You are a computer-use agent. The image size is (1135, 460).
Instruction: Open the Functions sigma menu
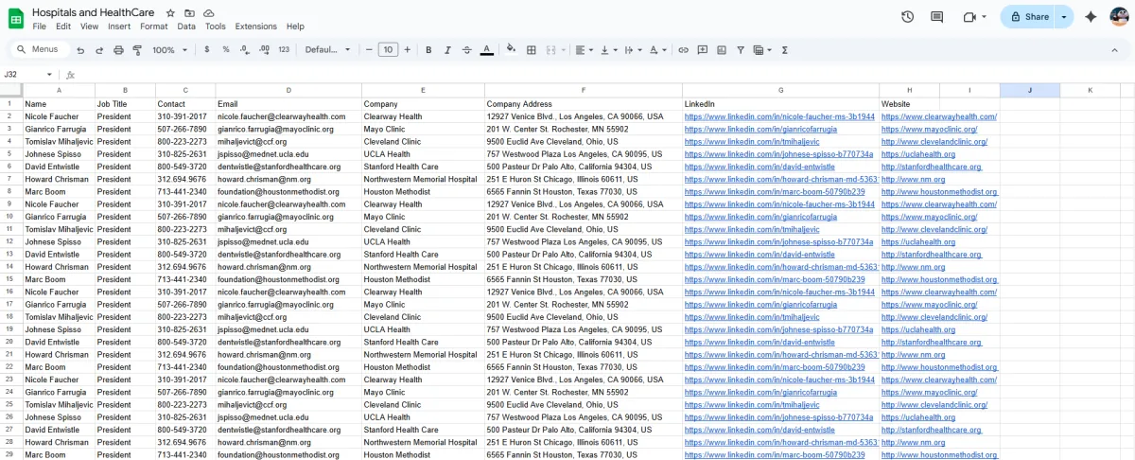(785, 49)
